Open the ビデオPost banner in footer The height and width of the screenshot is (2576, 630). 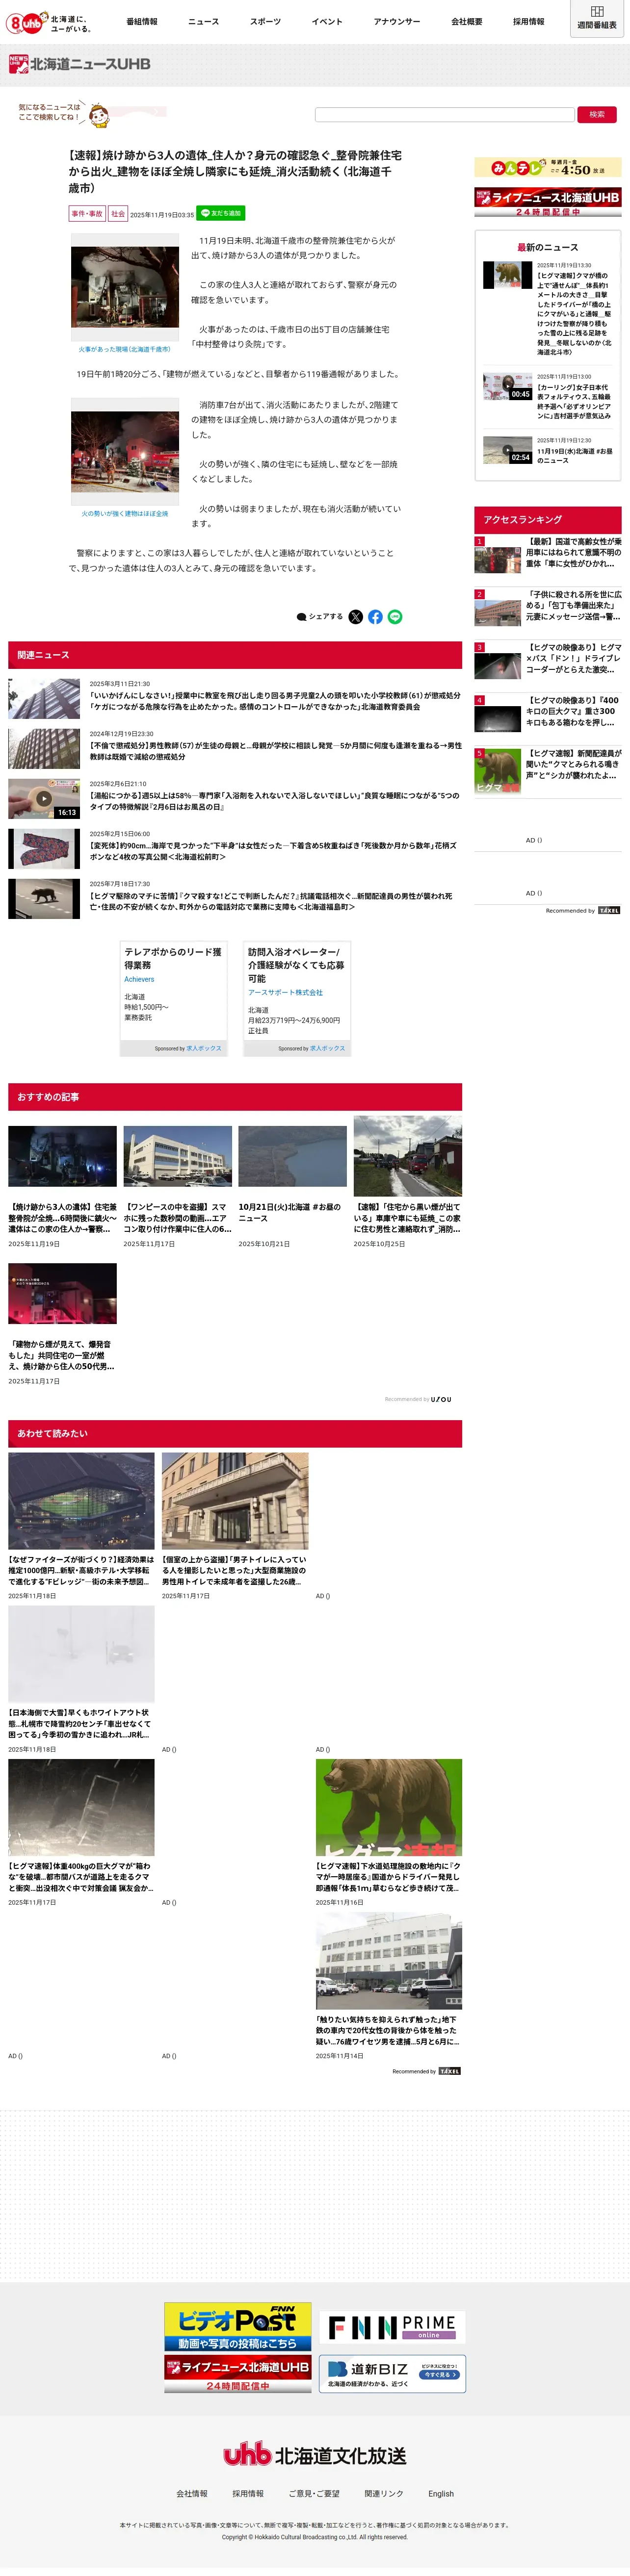point(238,2326)
